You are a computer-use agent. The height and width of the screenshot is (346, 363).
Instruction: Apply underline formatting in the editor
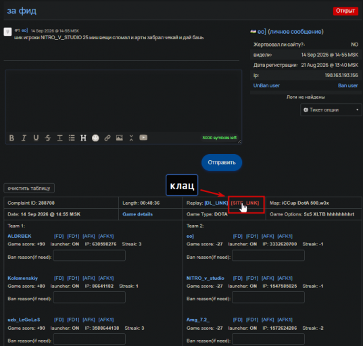tap(36, 138)
